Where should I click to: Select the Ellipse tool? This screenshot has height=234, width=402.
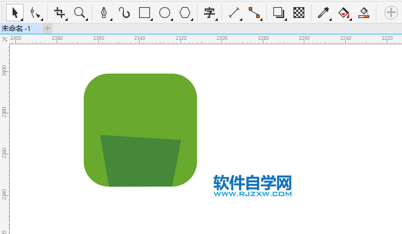(165, 13)
